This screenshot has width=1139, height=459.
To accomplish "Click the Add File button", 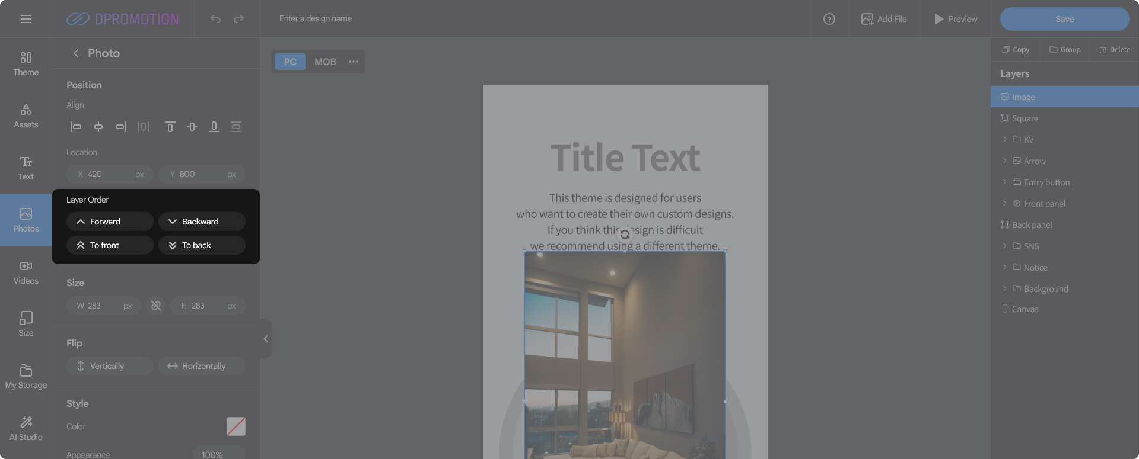I will 884,19.
